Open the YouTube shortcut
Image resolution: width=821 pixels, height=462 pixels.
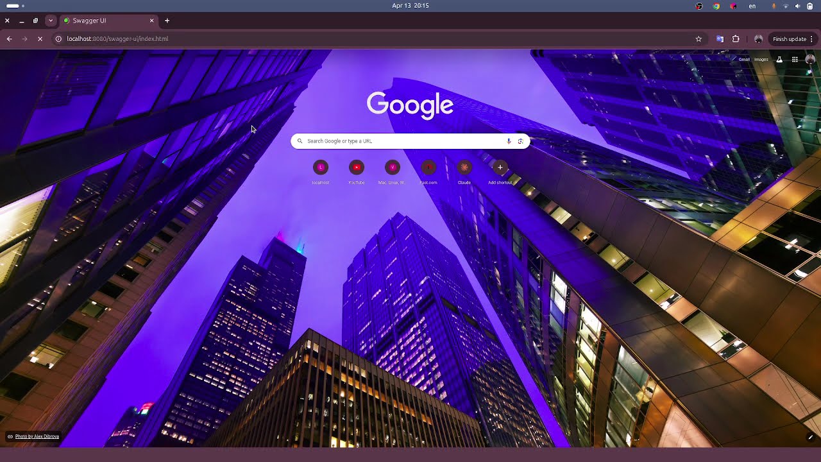[x=357, y=168]
